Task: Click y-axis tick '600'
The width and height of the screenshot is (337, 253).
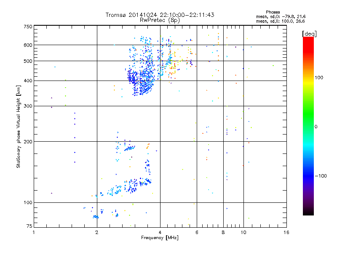Action: pos(28,45)
